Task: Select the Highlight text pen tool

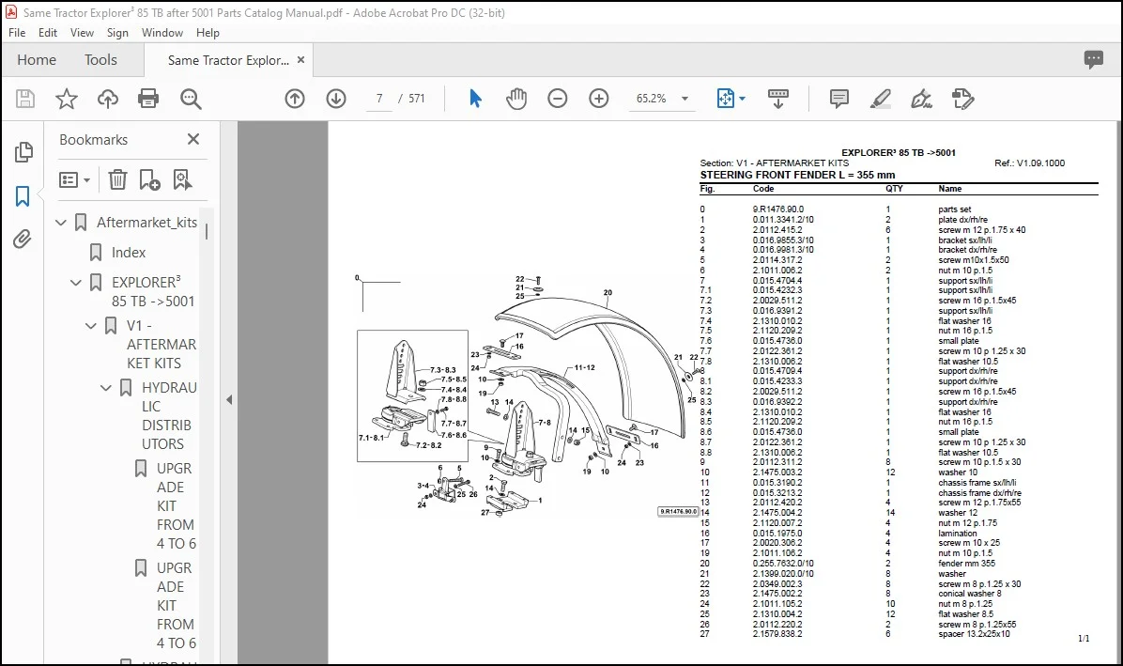Action: (x=880, y=99)
